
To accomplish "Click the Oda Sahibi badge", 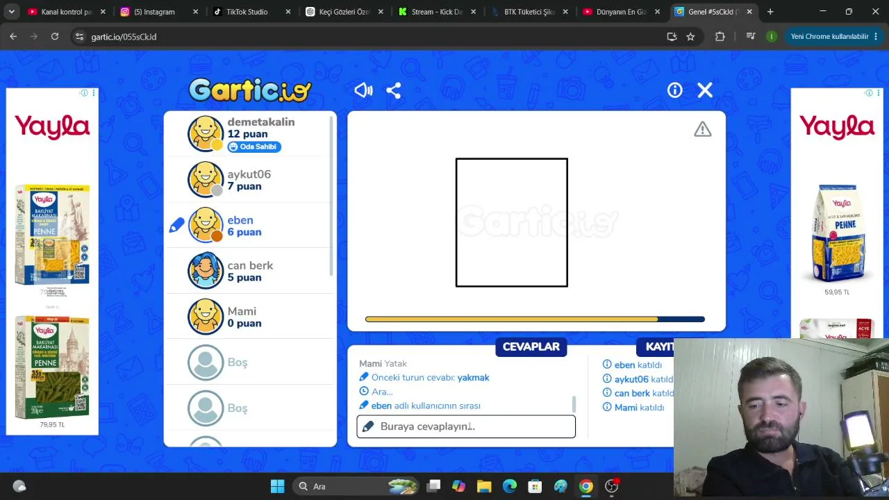I will (x=254, y=147).
